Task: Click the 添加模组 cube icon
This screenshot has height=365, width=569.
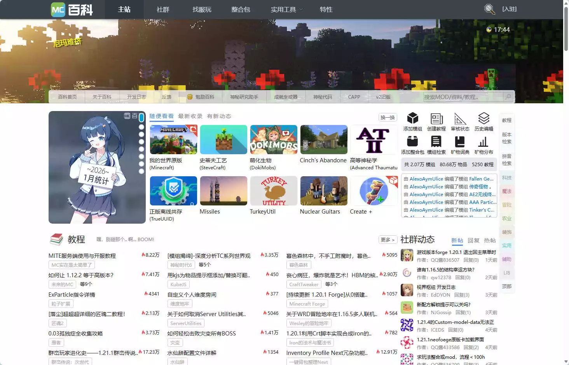Action: coord(412,118)
